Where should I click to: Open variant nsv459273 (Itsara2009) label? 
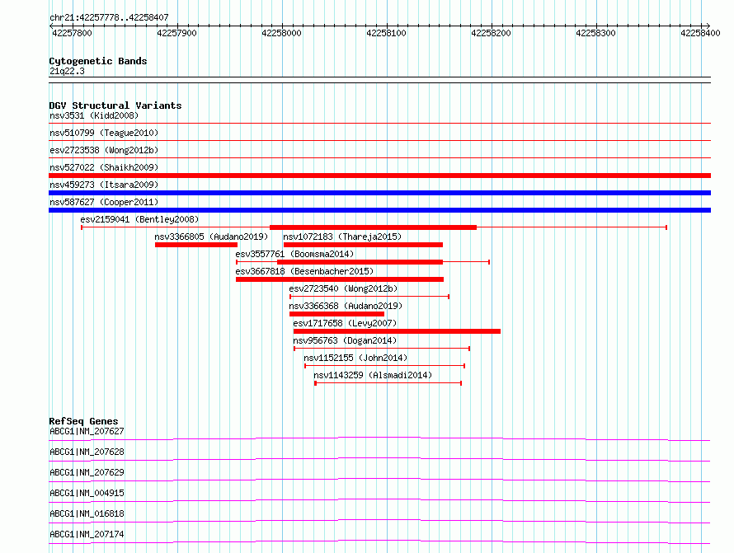click(104, 185)
